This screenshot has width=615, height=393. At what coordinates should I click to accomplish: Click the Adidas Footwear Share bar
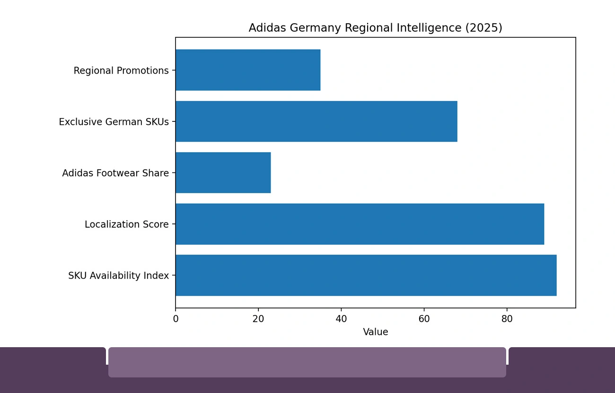pos(223,172)
